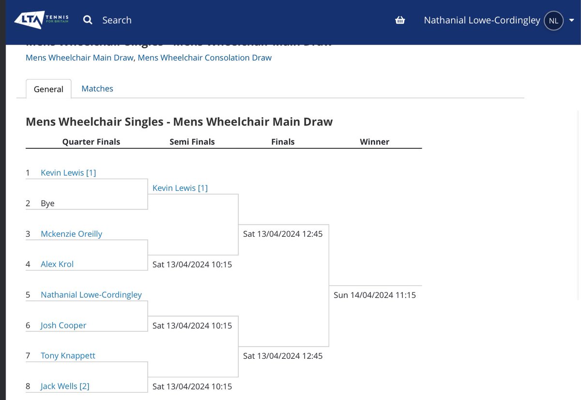Open Josh Cooper player link
This screenshot has width=581, height=400.
tap(63, 325)
